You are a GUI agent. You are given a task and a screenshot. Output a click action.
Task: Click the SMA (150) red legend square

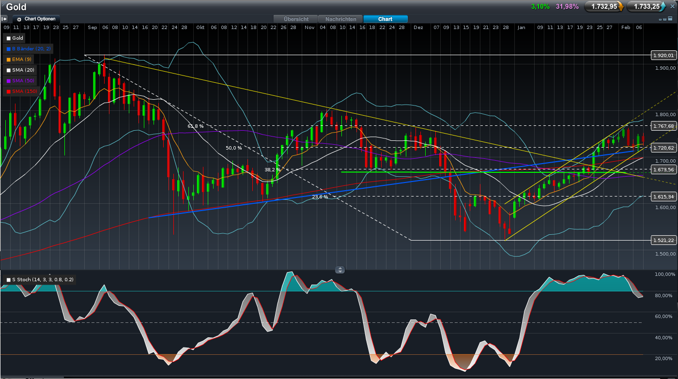8,91
